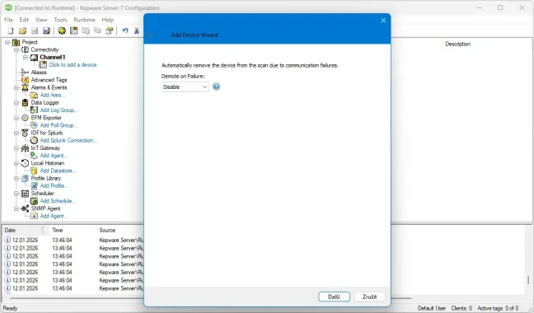Collapse the Alarms & Events node

click(16, 87)
